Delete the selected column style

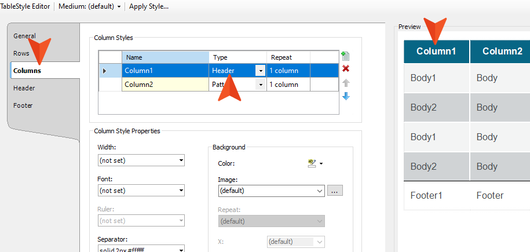[x=346, y=69]
